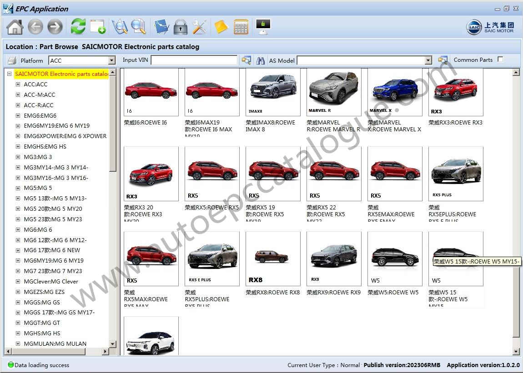Image resolution: width=523 pixels, height=373 pixels.
Task: Click the 荣威RX3:ROEWE RX3 caption
Action: click(456, 123)
